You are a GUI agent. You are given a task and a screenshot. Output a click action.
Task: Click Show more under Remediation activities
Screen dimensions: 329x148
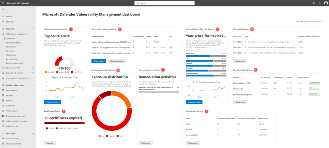(146, 143)
